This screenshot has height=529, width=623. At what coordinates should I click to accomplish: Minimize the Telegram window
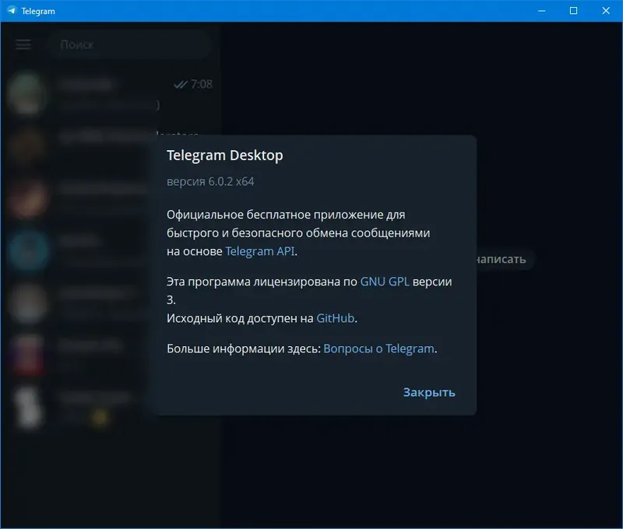tap(541, 11)
